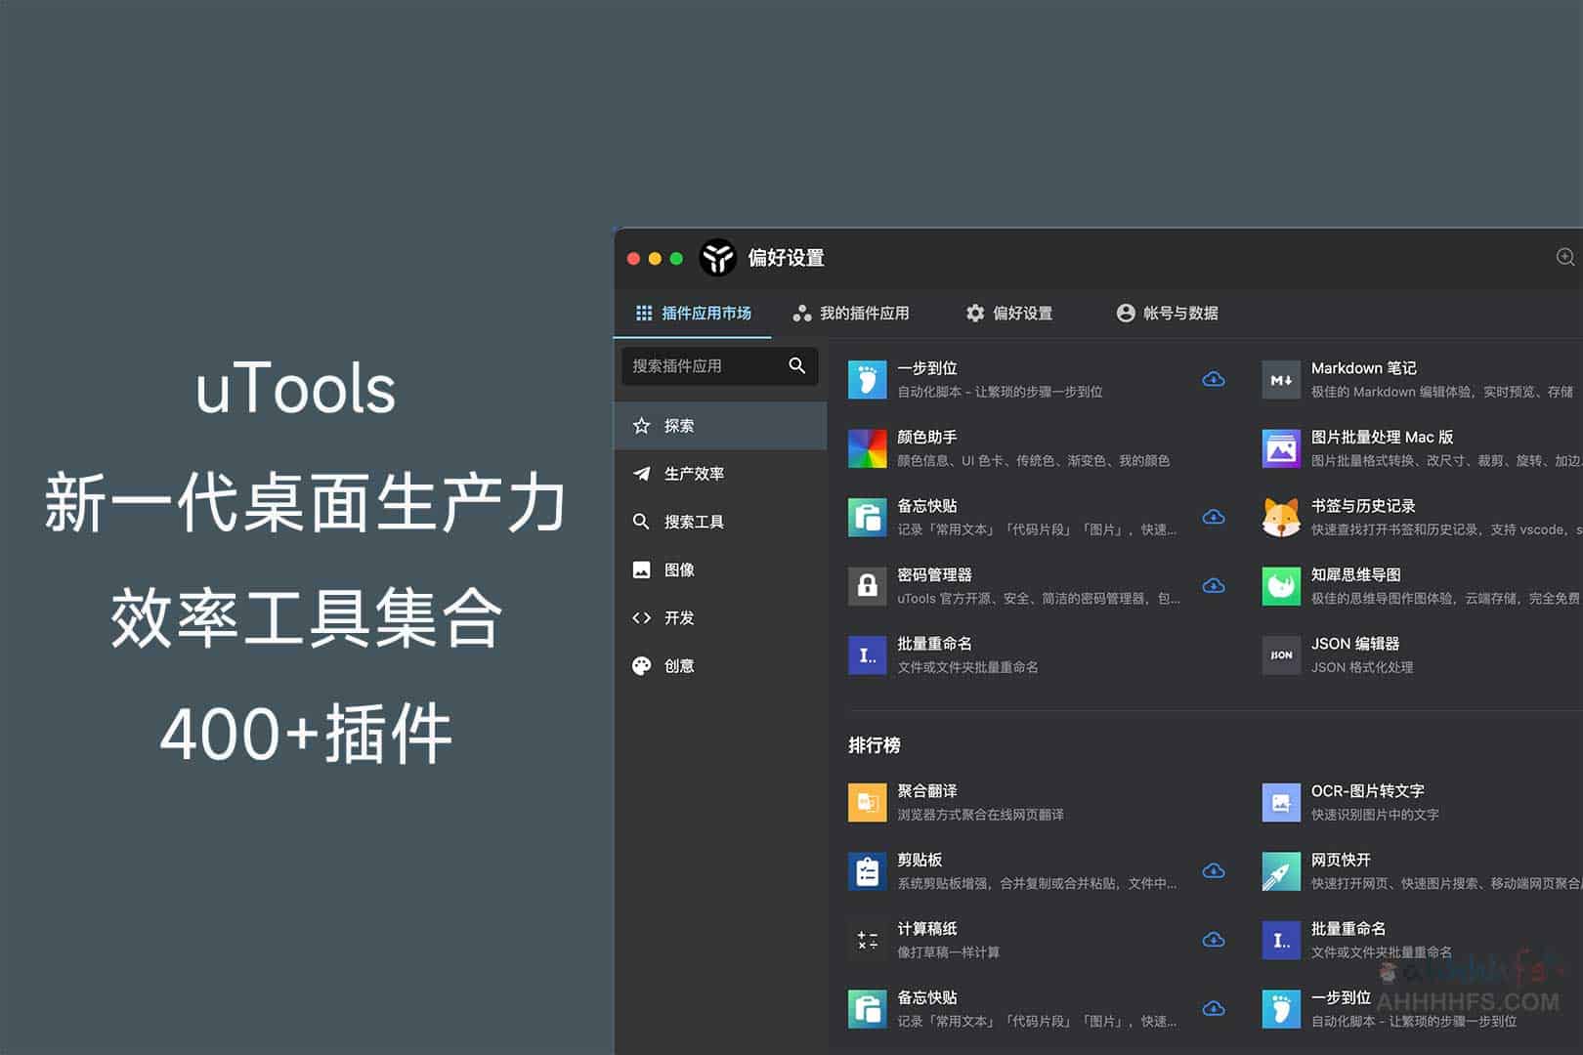Open the OCR-图片转文字 icon
Image resolution: width=1583 pixels, height=1055 pixels.
[1281, 803]
